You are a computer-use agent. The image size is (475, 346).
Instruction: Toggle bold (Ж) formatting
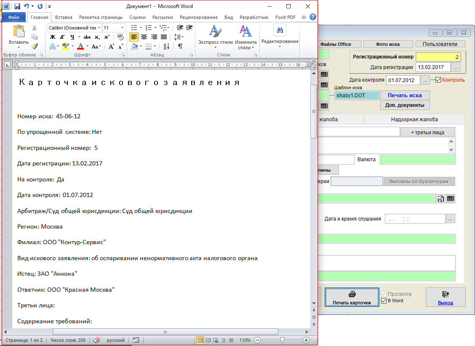pyautogui.click(x=52, y=37)
